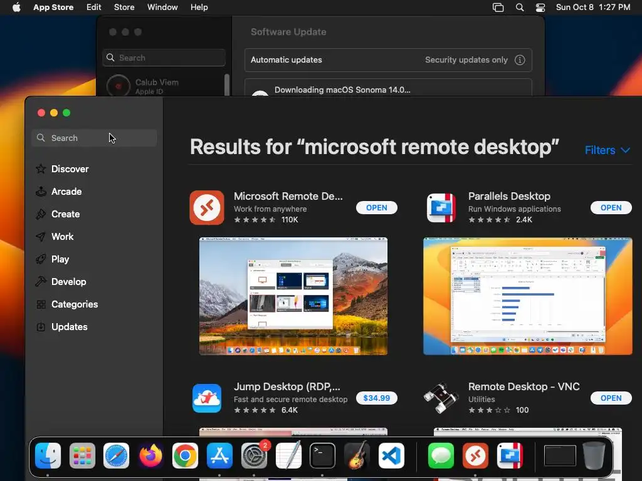The width and height of the screenshot is (642, 481).
Task: Click App Store icon in the Dock
Action: pos(219,456)
